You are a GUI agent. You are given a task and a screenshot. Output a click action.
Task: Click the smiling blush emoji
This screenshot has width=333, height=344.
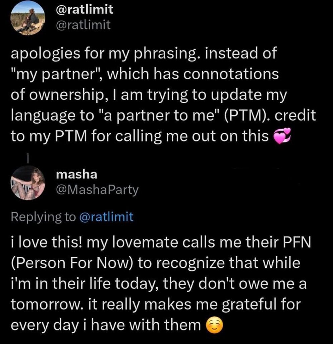[215, 325]
